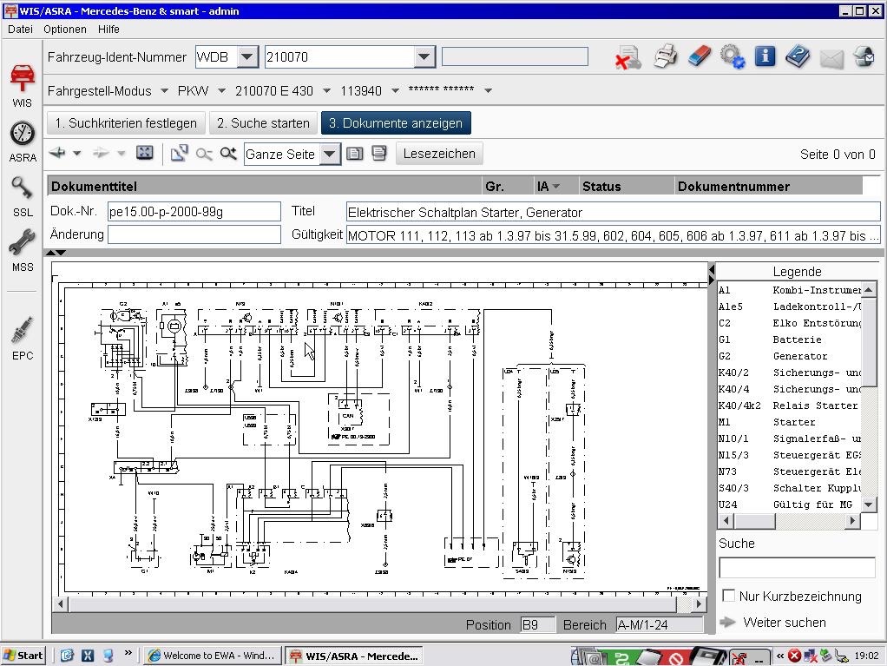
Task: Open the Optionen menu
Action: (65, 30)
